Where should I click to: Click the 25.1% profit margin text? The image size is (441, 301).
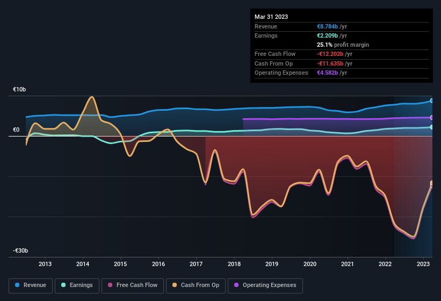point(343,45)
